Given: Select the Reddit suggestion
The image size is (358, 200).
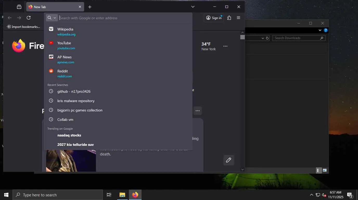Looking at the screenshot, I should click(x=118, y=73).
